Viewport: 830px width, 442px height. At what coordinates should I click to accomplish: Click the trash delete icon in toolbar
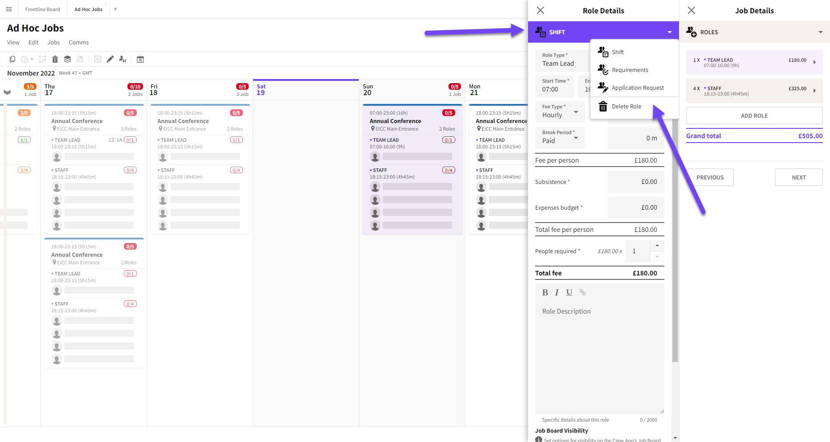[55, 59]
